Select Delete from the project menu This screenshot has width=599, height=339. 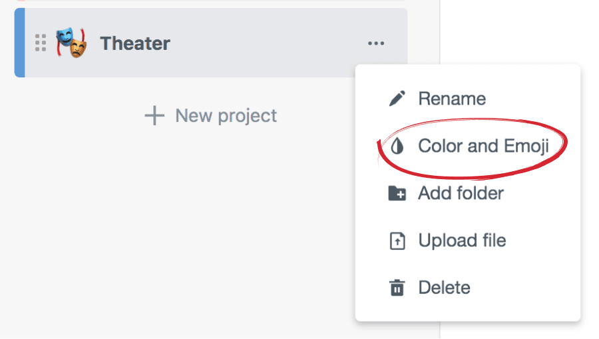click(x=444, y=288)
